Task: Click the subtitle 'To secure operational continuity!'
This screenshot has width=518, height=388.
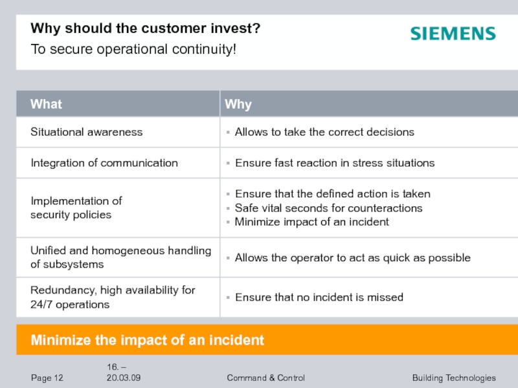Action: [133, 49]
